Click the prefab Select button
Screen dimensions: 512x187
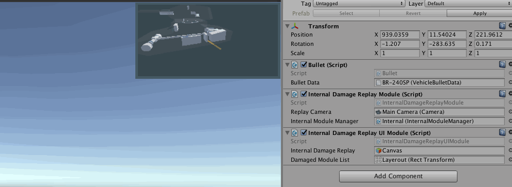[346, 13]
